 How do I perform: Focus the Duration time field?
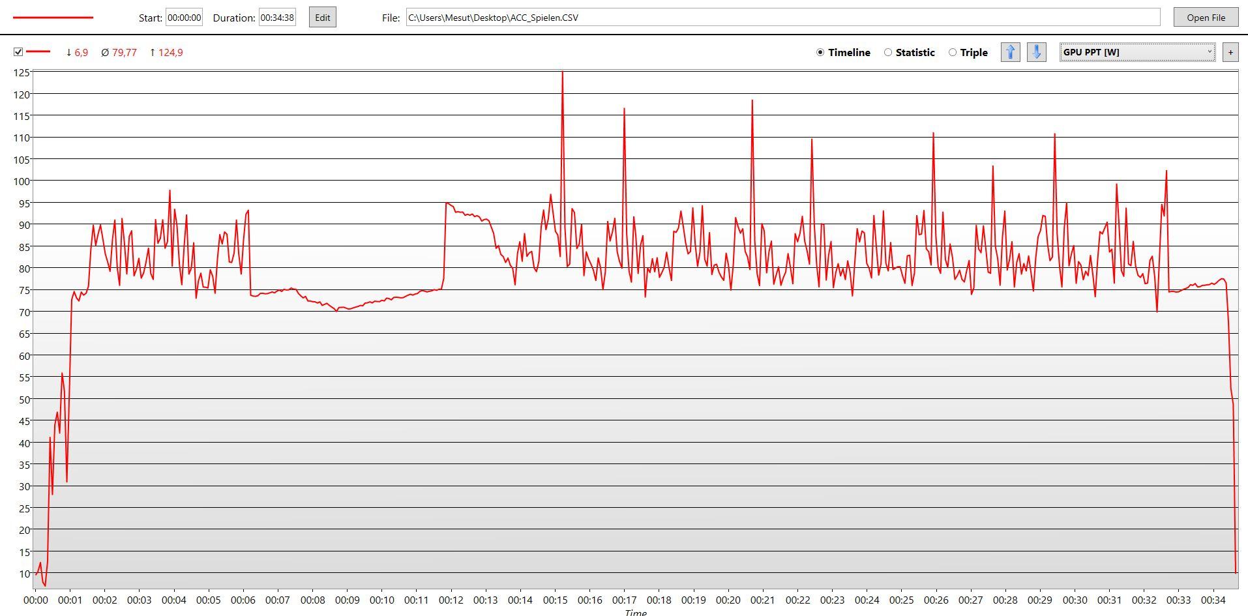pos(277,18)
